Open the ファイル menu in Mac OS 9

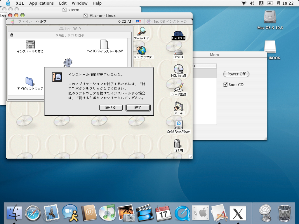point(25,22)
